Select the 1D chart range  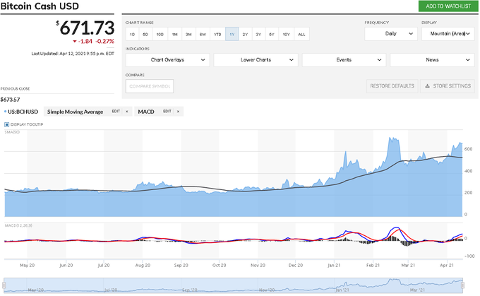tap(132, 35)
